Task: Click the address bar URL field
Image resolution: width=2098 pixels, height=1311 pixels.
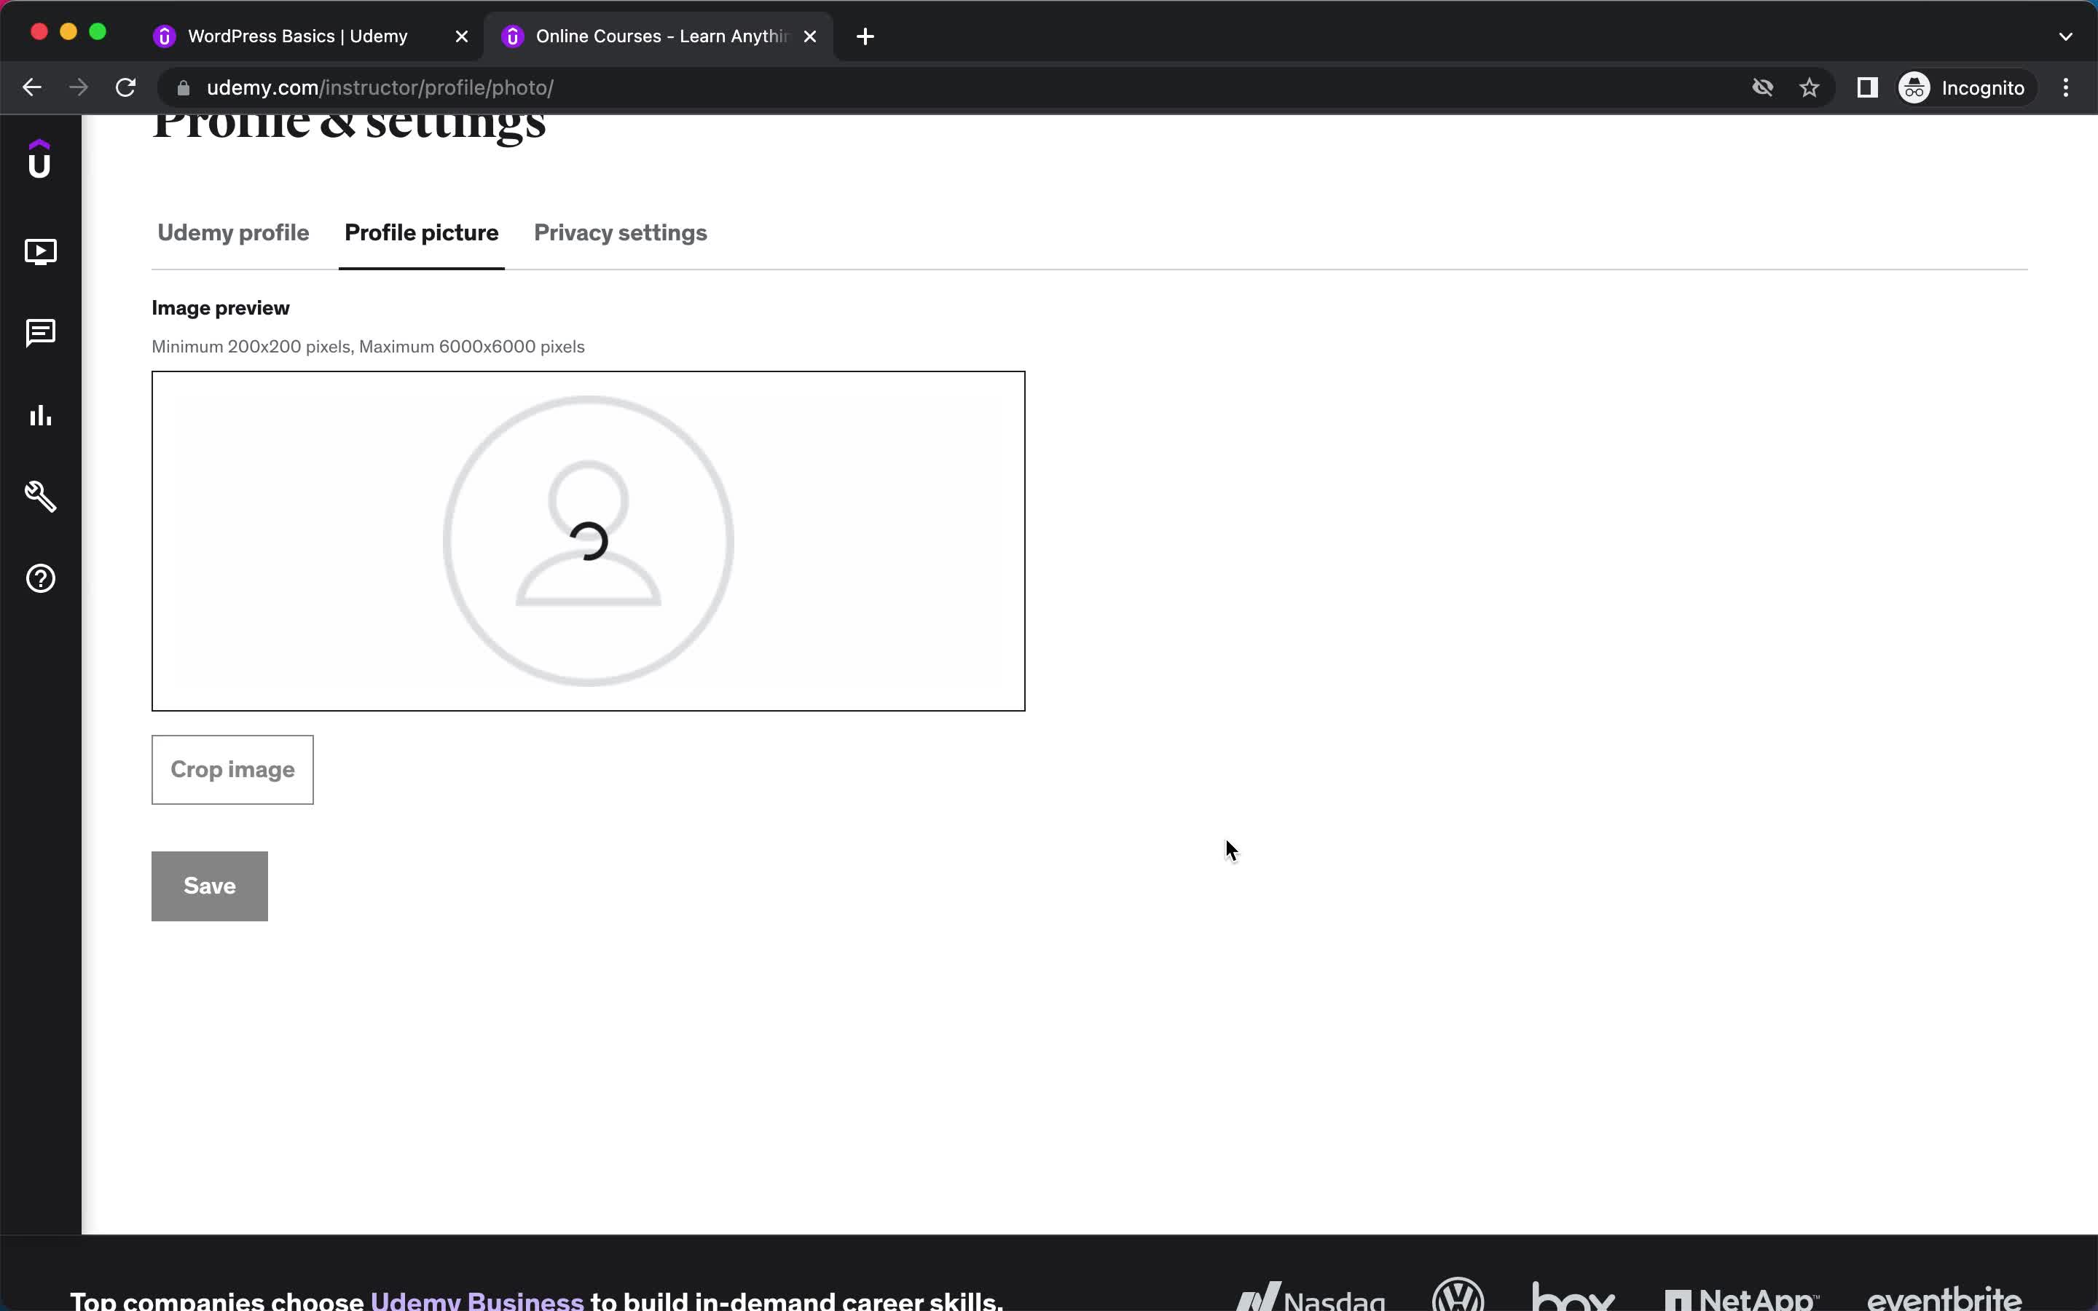Action: [x=954, y=87]
